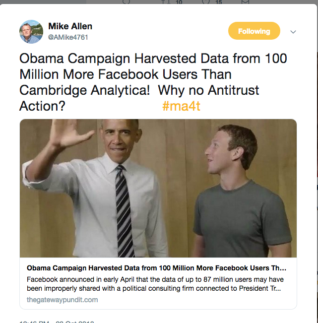Screen dimensions: 318x323
Task: Click the heart like icon
Action: pyautogui.click(x=206, y=2)
